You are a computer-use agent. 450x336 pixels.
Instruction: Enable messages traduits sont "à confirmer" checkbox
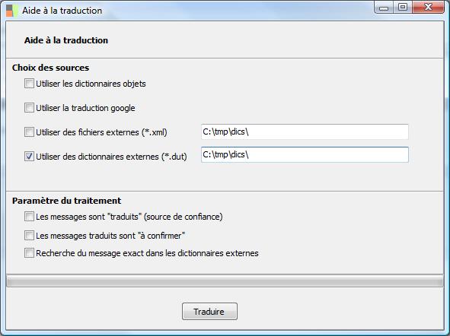29,235
